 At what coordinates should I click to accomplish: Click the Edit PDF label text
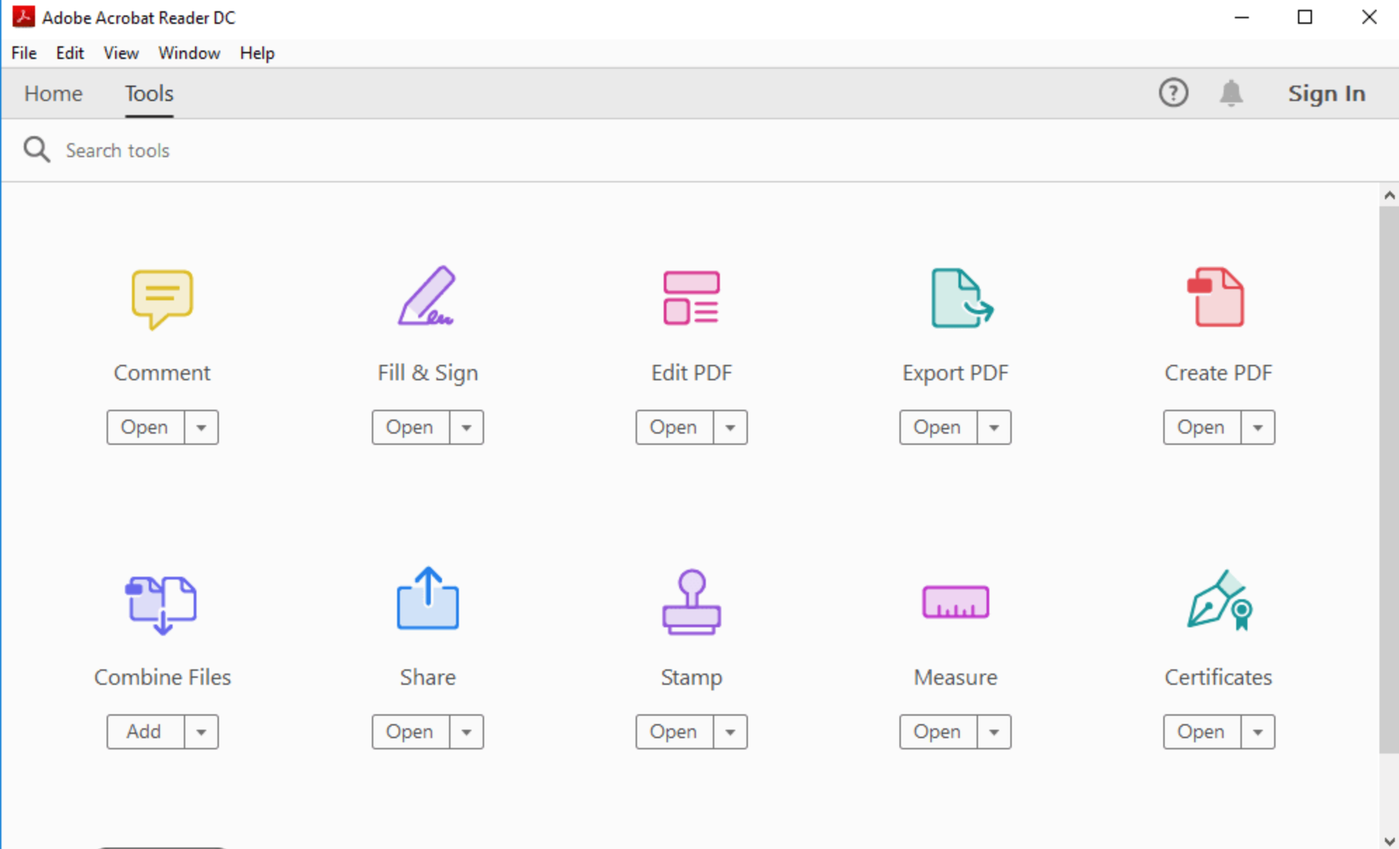691,373
